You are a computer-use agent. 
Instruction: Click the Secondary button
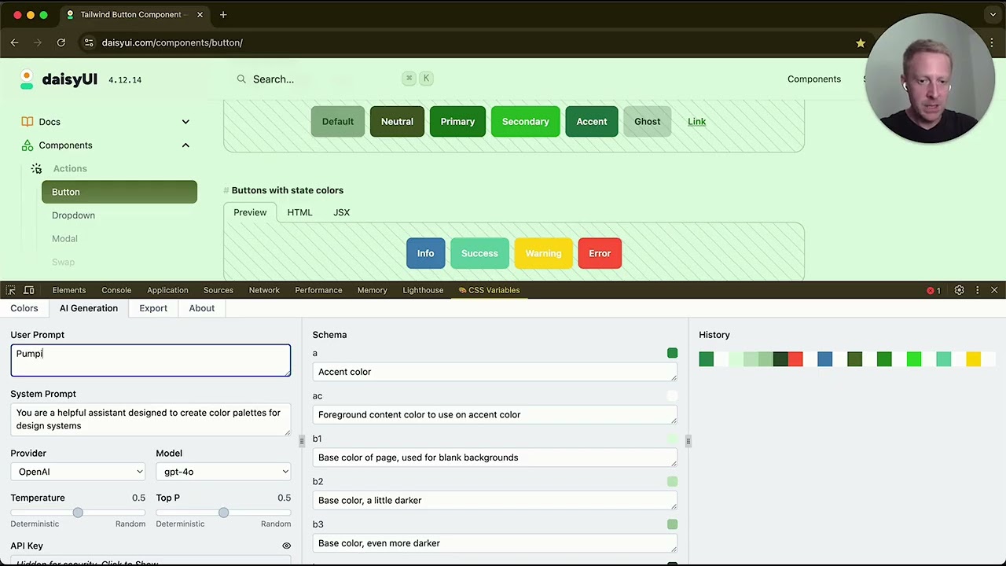point(525,122)
